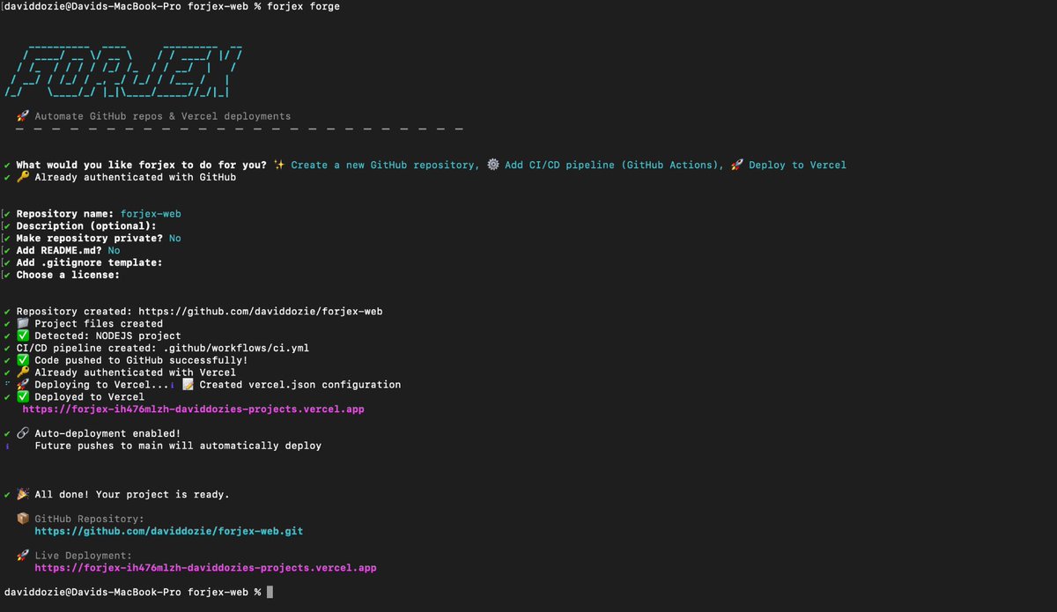Screen dimensions: 1057x612
Task: Click the 'All done! Your project is ready.' text
Action: pos(132,494)
